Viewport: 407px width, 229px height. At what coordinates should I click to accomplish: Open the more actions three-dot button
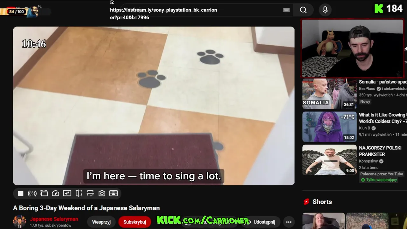[x=289, y=222]
